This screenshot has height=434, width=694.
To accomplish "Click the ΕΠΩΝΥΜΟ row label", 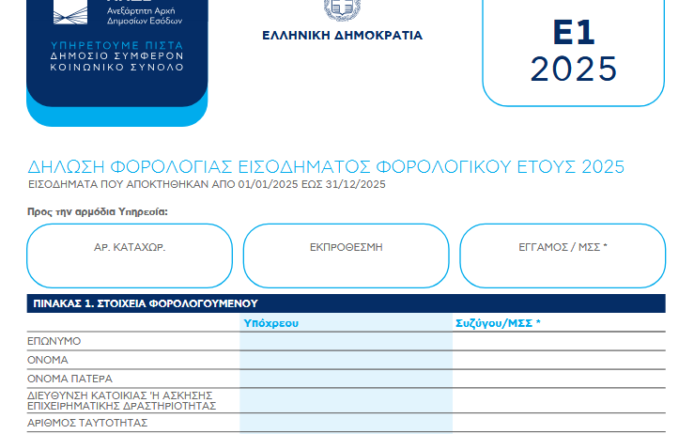I will (x=54, y=341).
